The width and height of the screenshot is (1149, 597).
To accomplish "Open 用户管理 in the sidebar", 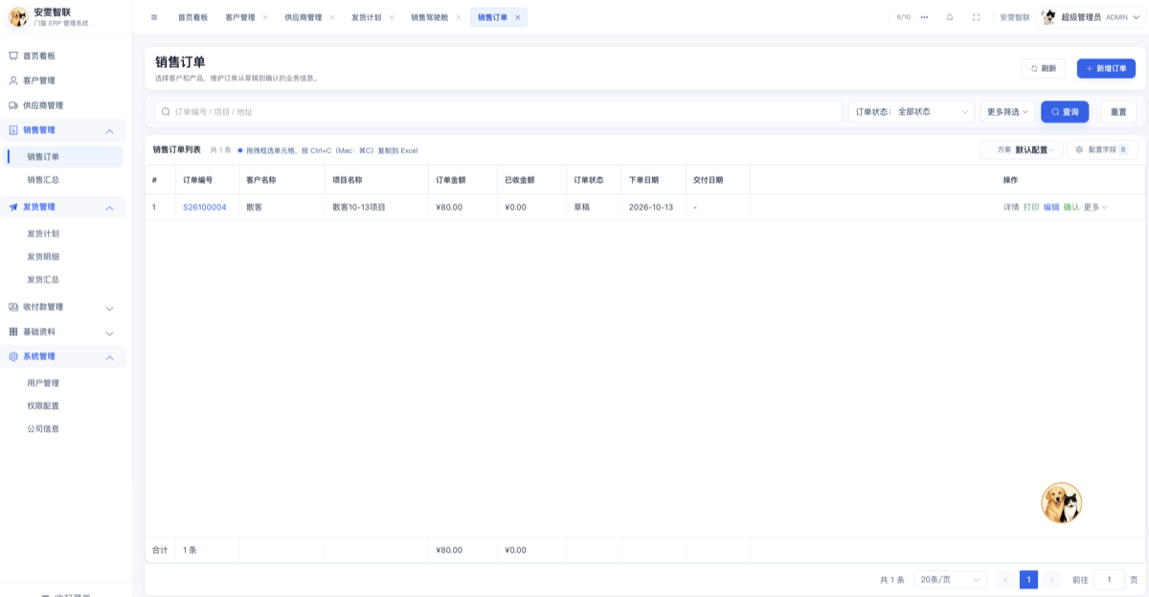I will 43,382.
